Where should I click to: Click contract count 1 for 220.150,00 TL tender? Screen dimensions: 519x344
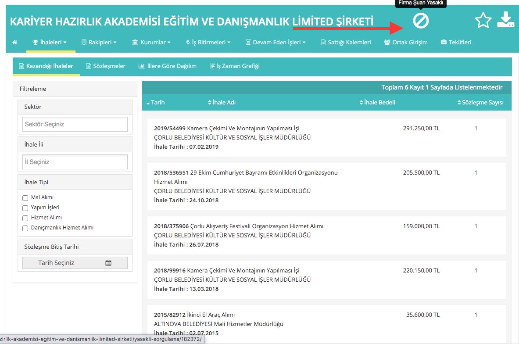pos(476,271)
